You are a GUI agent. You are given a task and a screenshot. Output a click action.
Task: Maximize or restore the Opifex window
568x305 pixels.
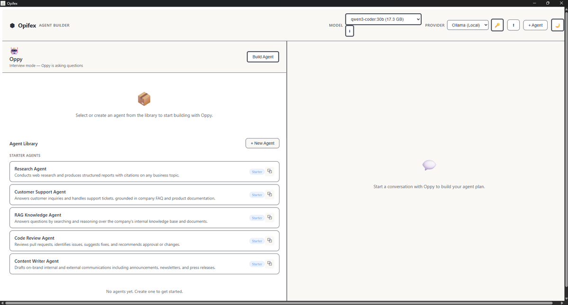(548, 3)
